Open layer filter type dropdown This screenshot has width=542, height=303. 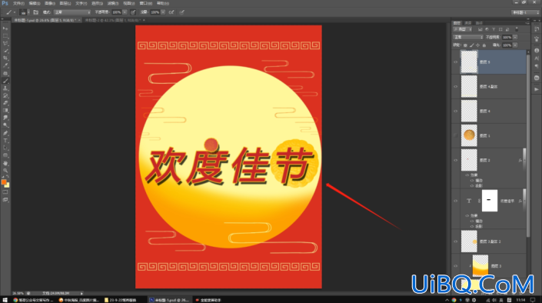(464, 29)
